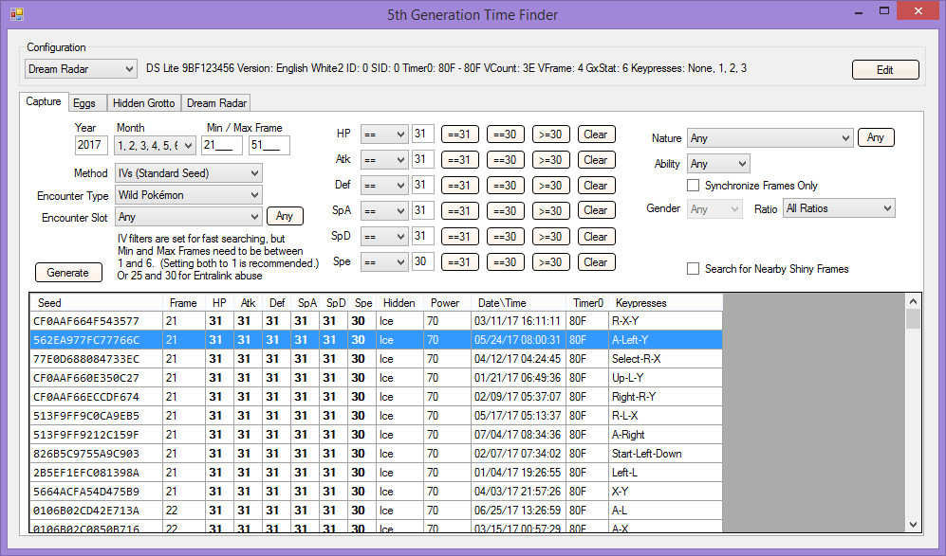
Task: Open the Spe comparison operator dropdown
Action: coord(384,262)
